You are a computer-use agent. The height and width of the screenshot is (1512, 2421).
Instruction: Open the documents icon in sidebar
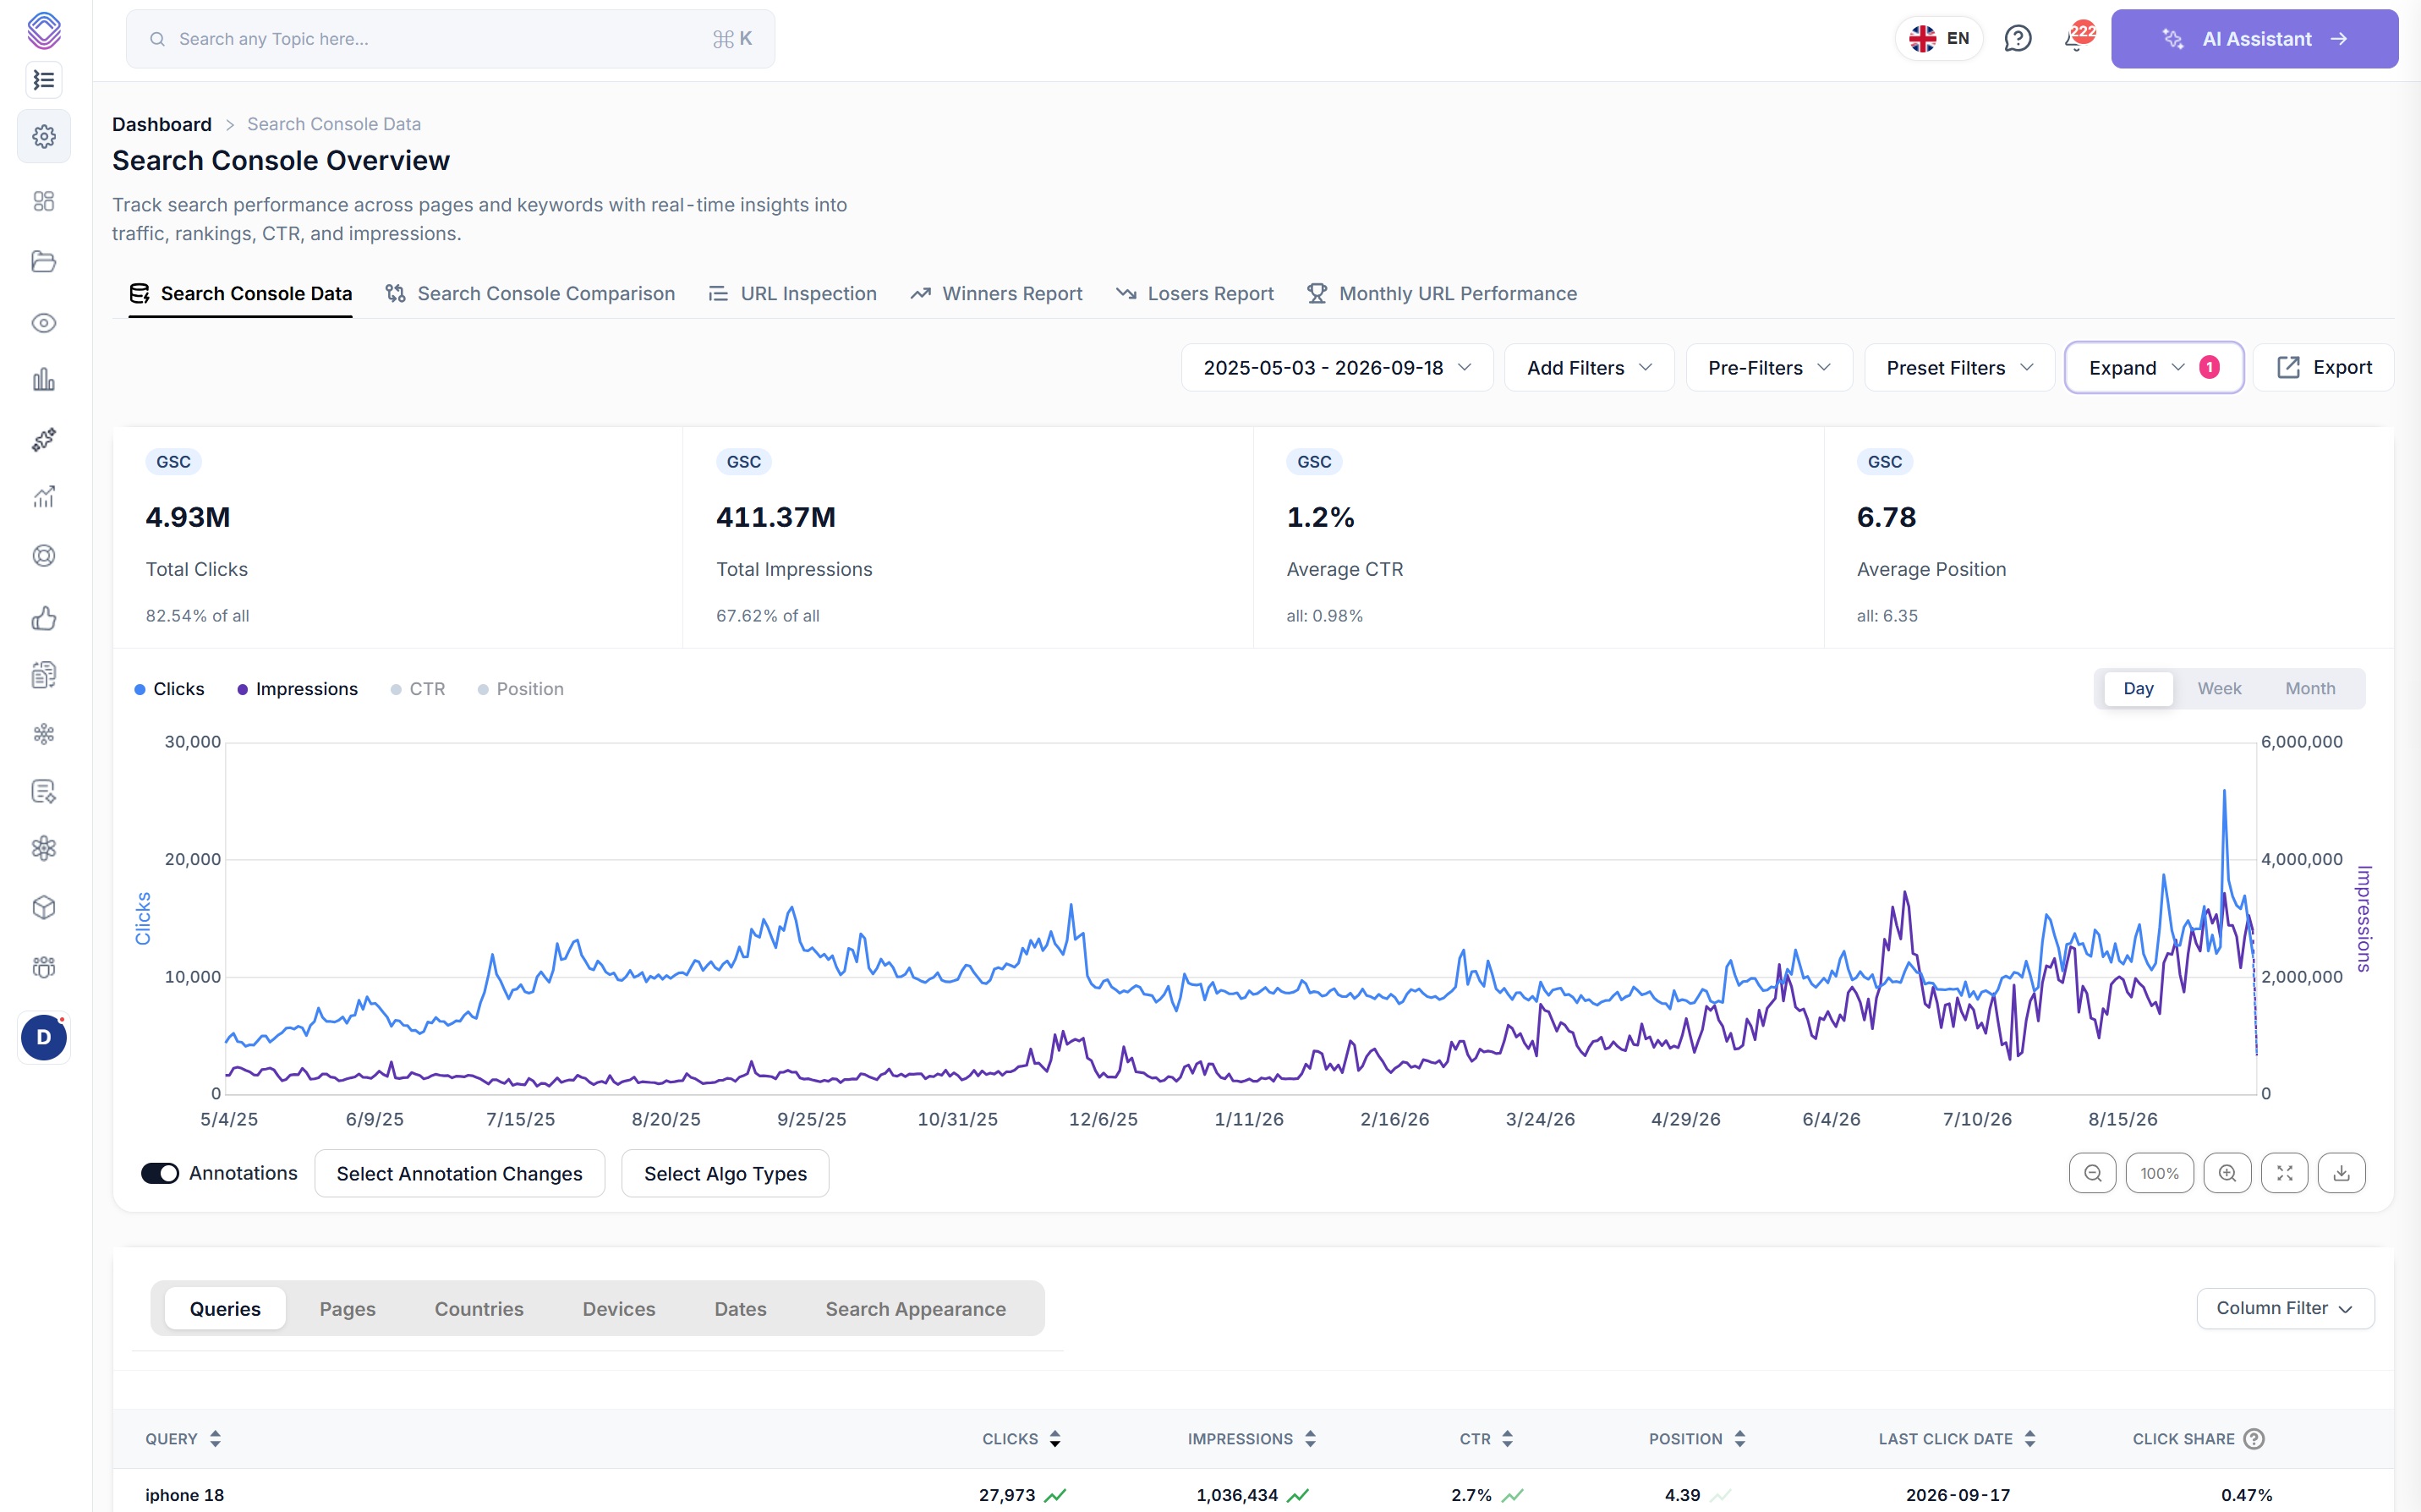click(44, 675)
